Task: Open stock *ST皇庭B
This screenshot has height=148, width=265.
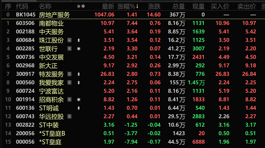Action: (52, 133)
